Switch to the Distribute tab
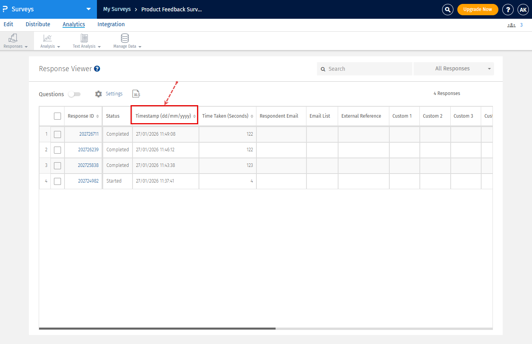The image size is (532, 344). [x=38, y=24]
